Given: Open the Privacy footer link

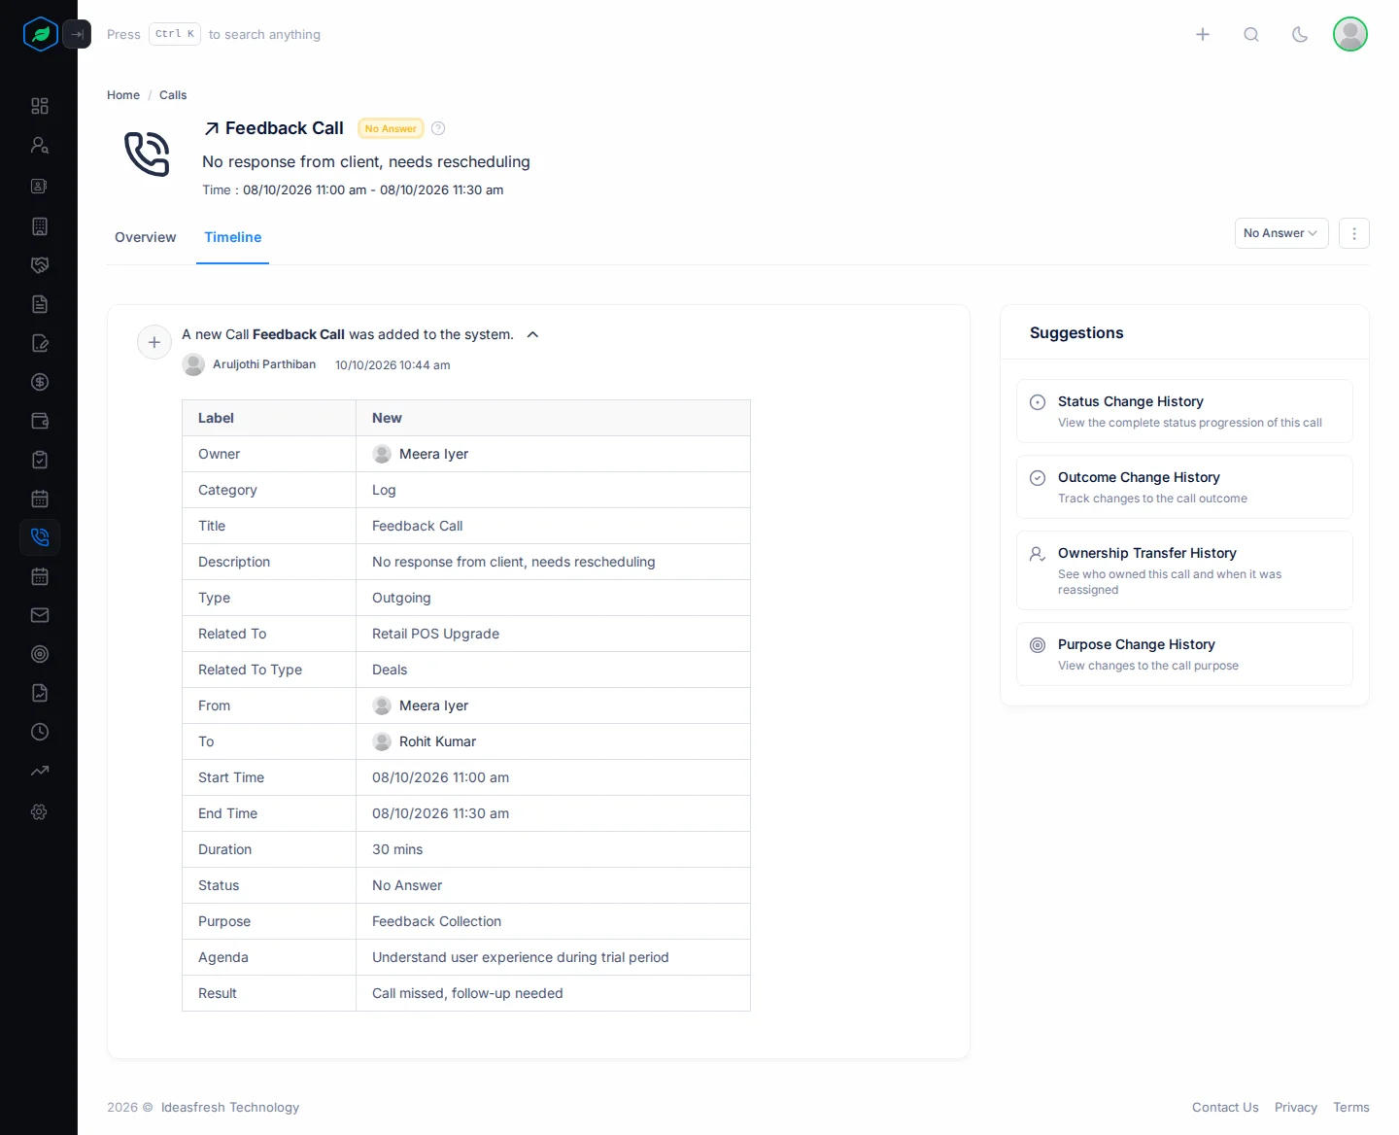Looking at the screenshot, I should coord(1296,1107).
